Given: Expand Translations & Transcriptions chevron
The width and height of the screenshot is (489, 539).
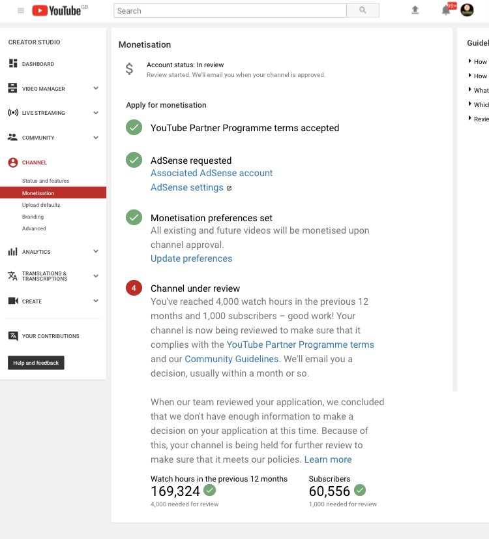Looking at the screenshot, I should pos(96,275).
